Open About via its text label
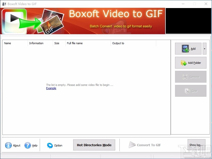The image size is (212, 159). point(17,145)
